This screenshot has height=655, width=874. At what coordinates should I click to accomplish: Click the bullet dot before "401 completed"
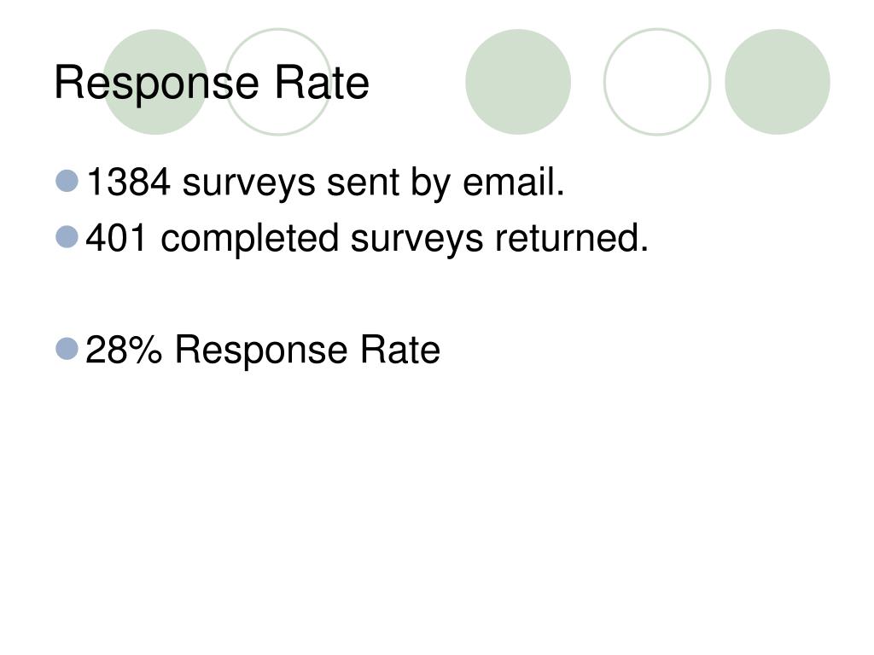(x=67, y=236)
